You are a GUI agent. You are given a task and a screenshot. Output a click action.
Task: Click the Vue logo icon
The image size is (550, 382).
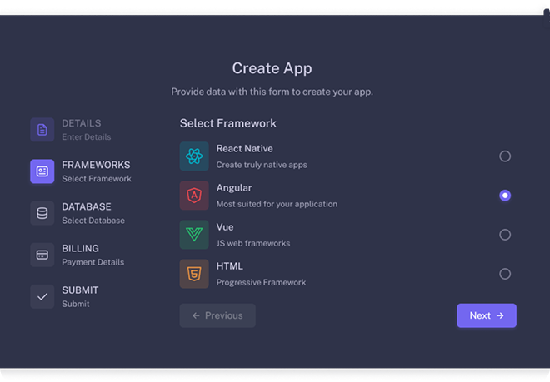[194, 235]
